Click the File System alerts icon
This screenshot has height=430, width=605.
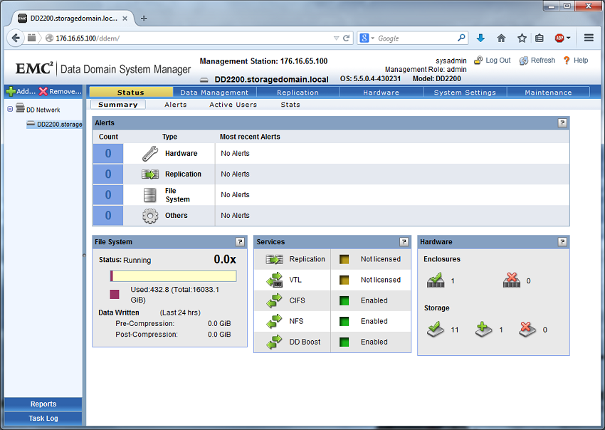pyautogui.click(x=150, y=195)
